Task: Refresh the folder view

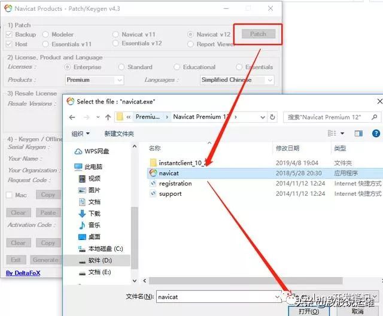Action: (x=272, y=117)
